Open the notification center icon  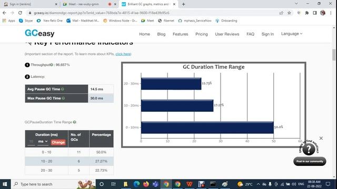tap(328, 184)
